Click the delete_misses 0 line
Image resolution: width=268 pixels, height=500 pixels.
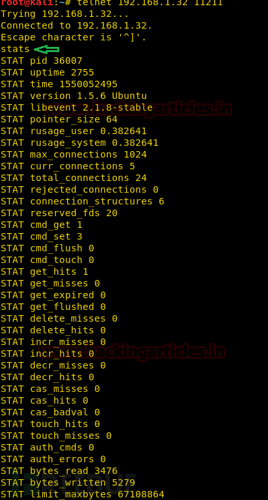pos(59,318)
